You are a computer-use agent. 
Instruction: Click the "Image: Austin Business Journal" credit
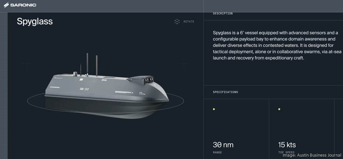[x=312, y=155]
